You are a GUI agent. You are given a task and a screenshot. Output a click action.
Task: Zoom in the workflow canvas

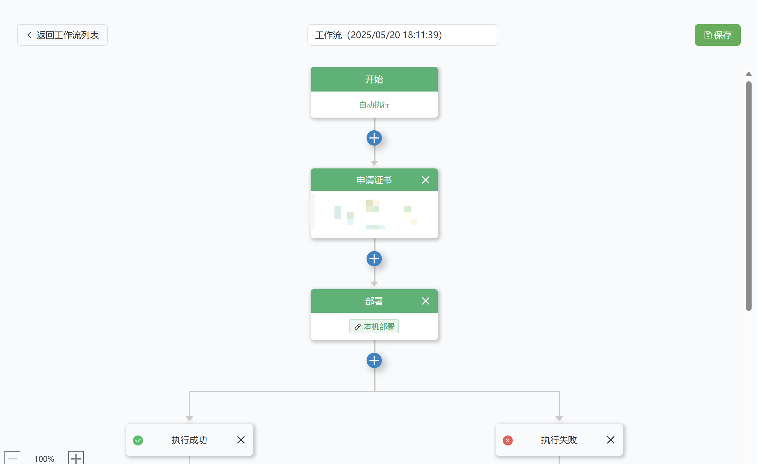pos(76,458)
